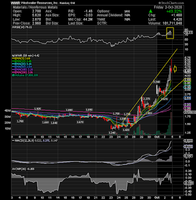Viewport: 196px width, 200px height.
Task: Click the 4.42 last price tag on axis
Action: 188,71
